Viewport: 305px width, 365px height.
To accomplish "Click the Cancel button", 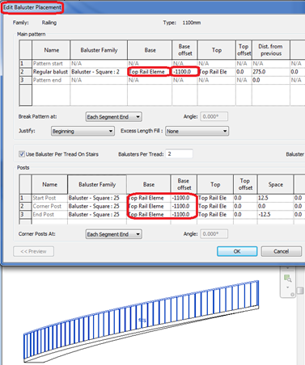I will coord(281,251).
